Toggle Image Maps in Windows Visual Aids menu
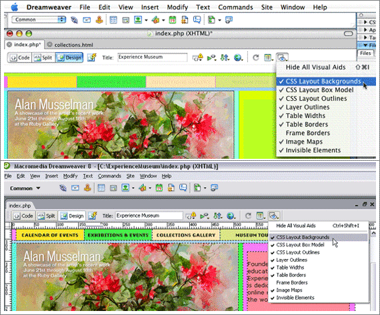380x315 pixels. 319,290
